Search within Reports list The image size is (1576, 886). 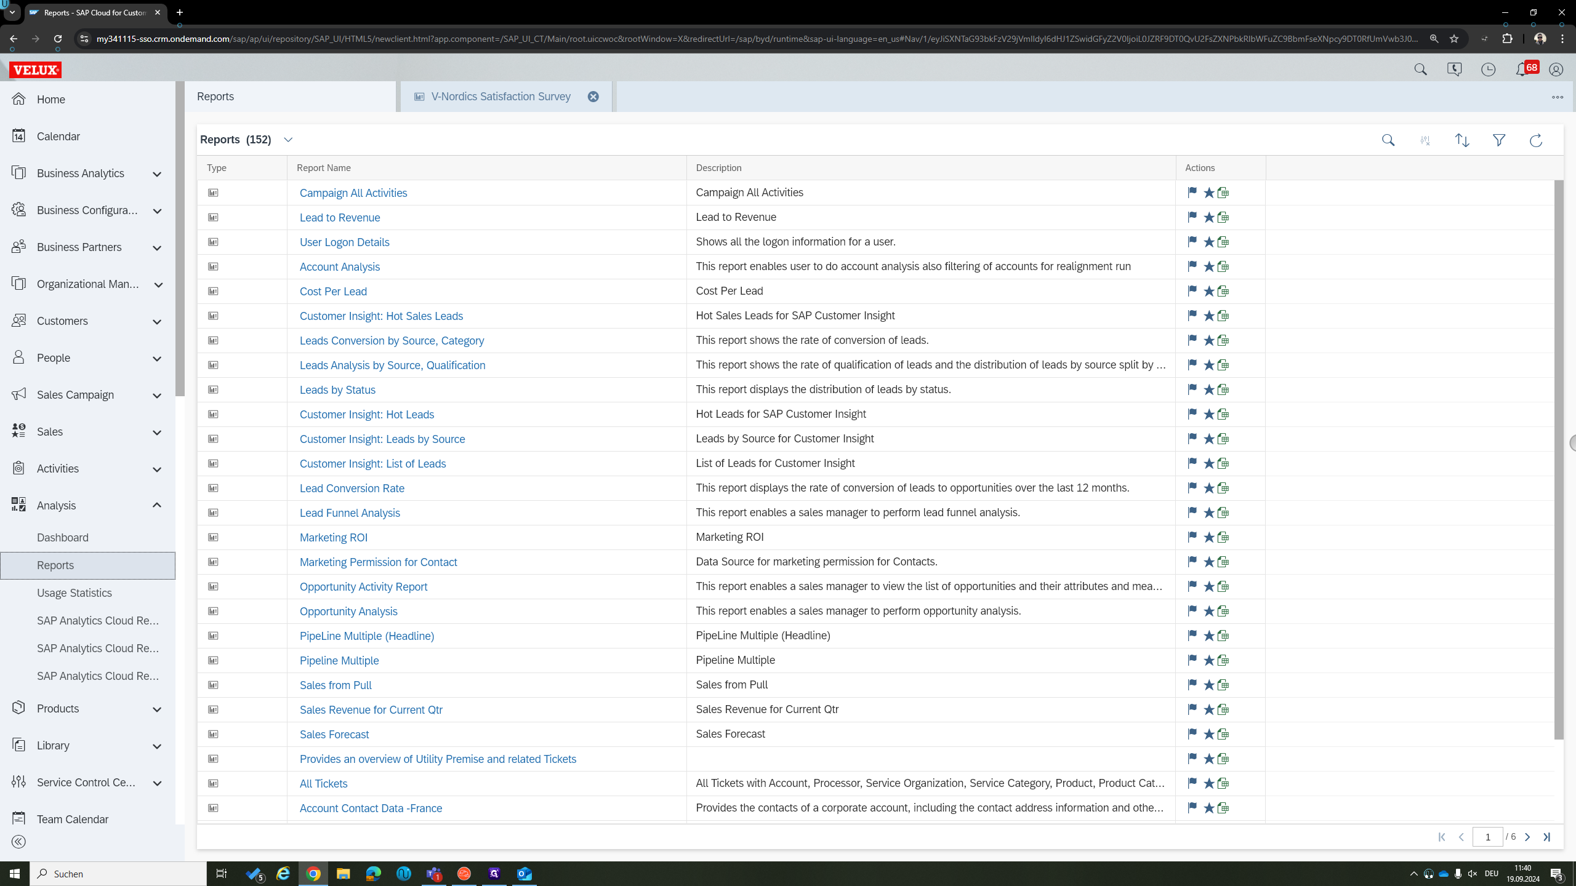(1388, 140)
